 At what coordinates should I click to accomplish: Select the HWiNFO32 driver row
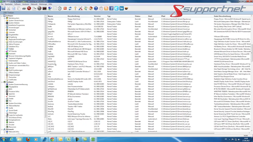149,62
